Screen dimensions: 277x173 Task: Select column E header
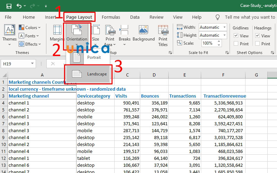(185, 75)
